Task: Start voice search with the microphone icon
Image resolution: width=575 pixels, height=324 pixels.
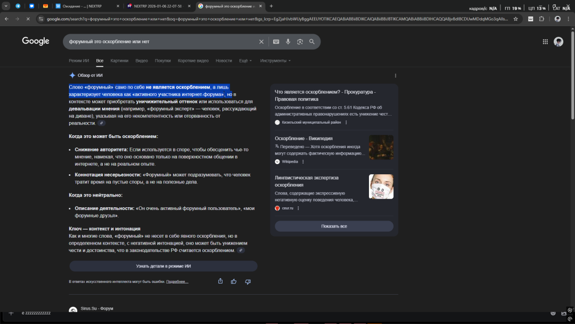Action: coord(288,42)
